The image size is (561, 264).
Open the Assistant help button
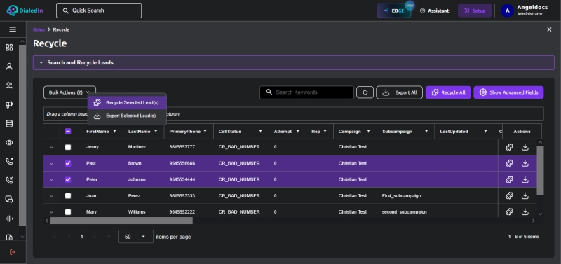pos(434,11)
